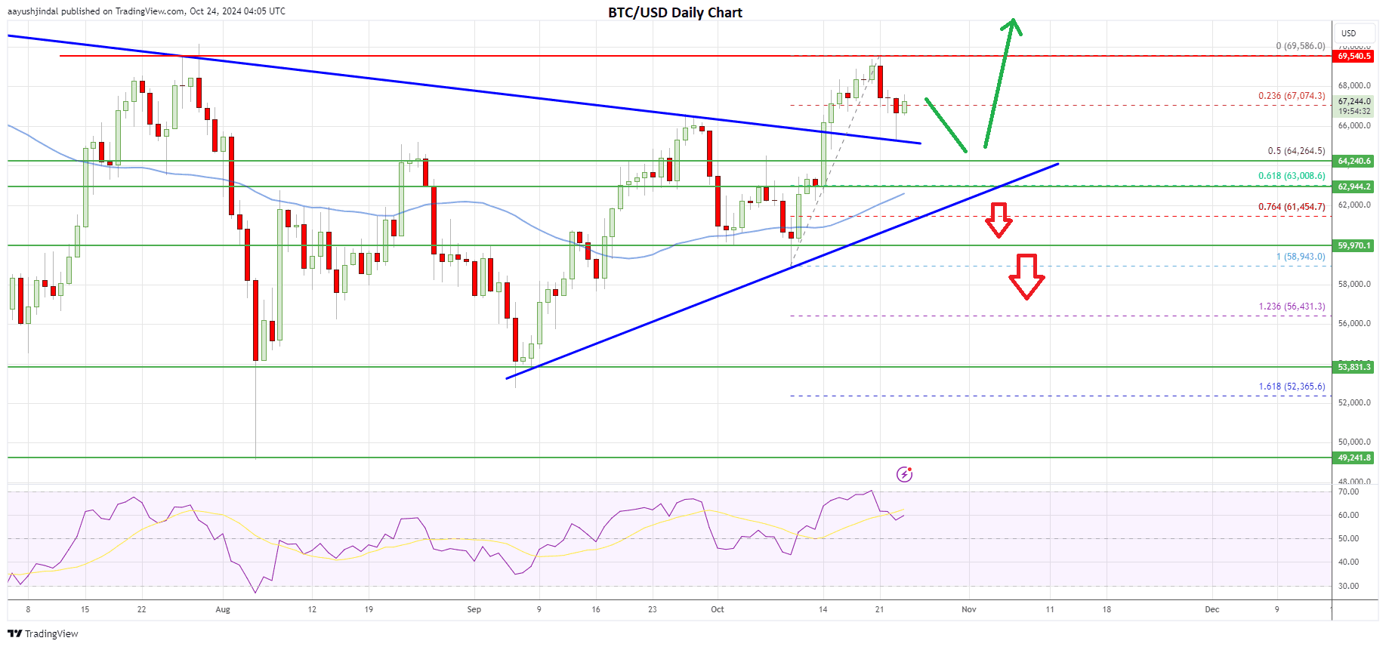Click the 52,000.0 price axis tick
Screen dimensions: 1386x647
tap(1354, 402)
